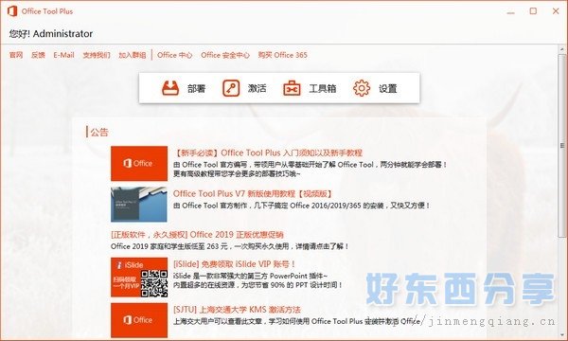Open the iSlide VIP 账号 headline

click(235, 264)
